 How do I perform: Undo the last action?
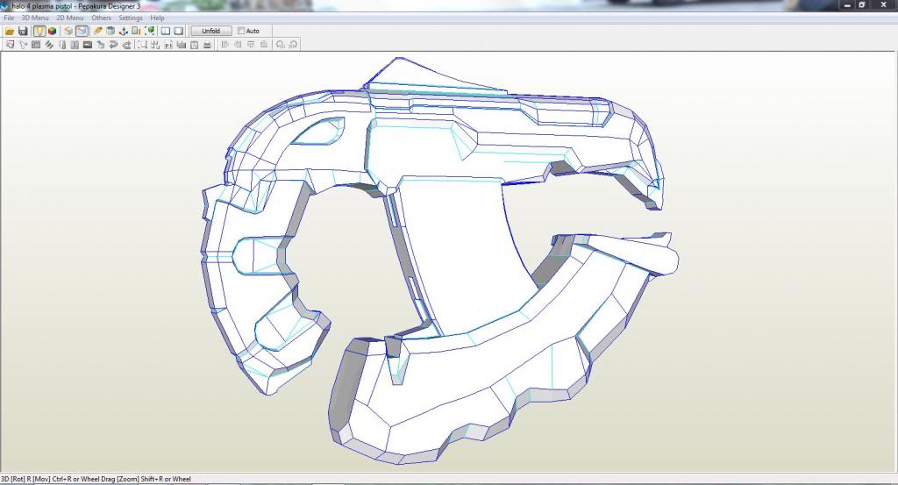point(113,45)
